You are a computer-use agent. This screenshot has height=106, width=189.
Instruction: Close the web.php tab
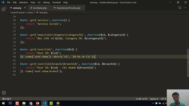click(x=25, y=8)
